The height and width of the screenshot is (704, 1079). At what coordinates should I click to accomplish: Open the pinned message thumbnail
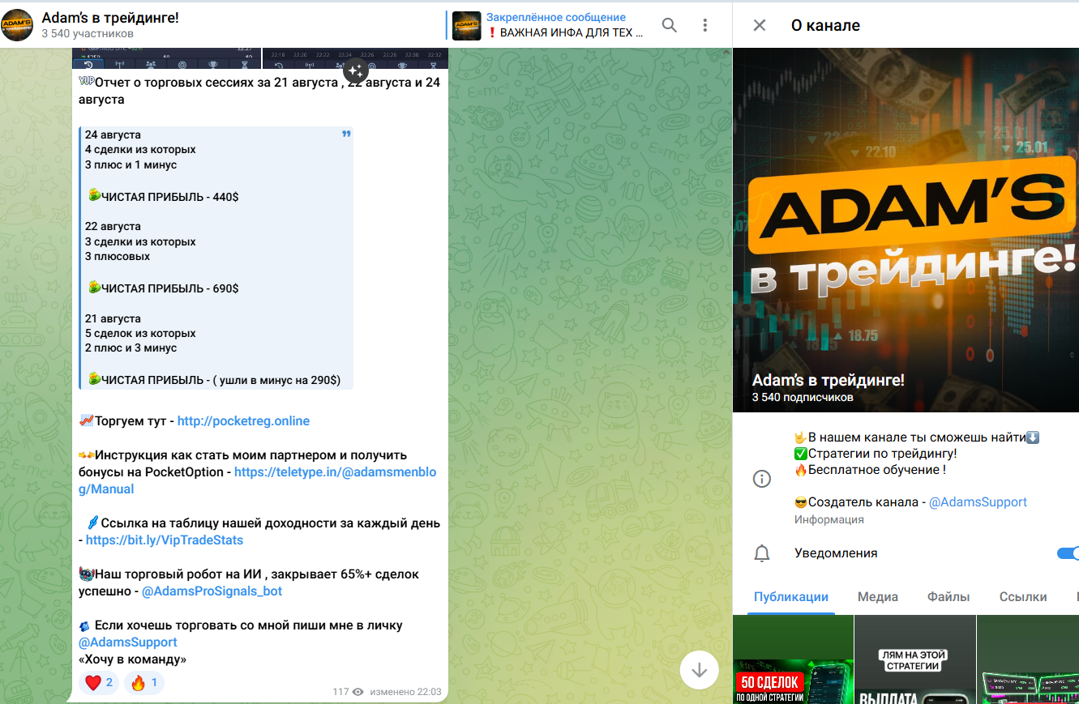(x=467, y=25)
